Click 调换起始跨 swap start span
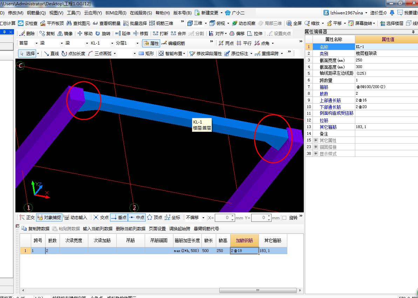The height and width of the screenshot is (298, 418). point(180,229)
